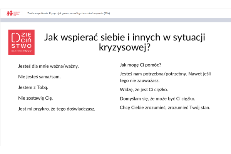Select 'Widzę, że jest Ci ciężko.'

point(144,90)
